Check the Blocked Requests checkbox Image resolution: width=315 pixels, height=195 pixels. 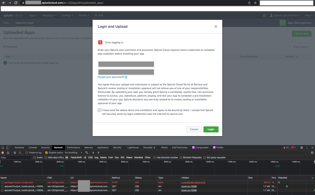[x=181, y=158]
